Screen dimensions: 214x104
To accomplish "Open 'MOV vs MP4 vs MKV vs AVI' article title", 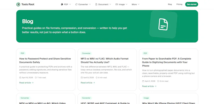I will (x=43, y=103).
